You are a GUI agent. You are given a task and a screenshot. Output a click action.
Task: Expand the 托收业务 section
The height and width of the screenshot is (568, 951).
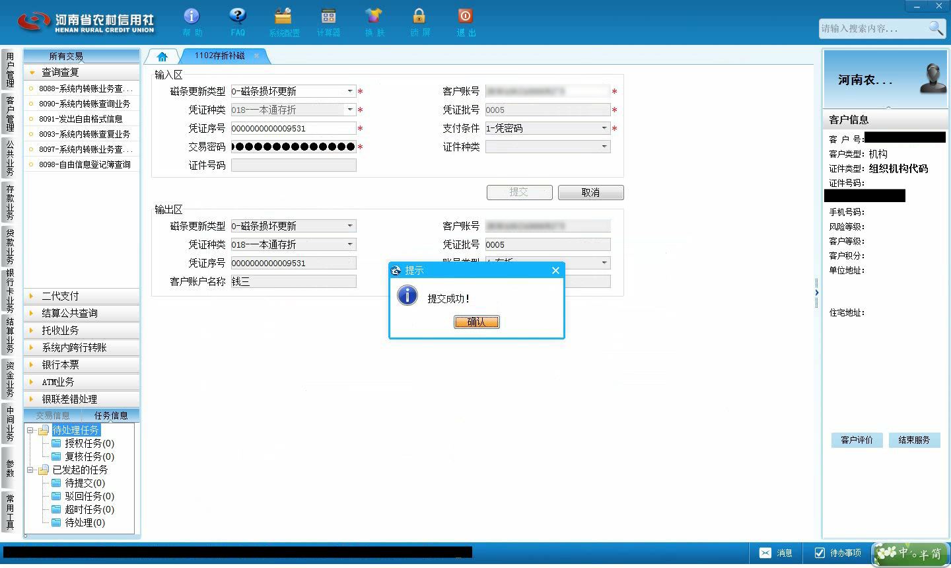pyautogui.click(x=82, y=330)
